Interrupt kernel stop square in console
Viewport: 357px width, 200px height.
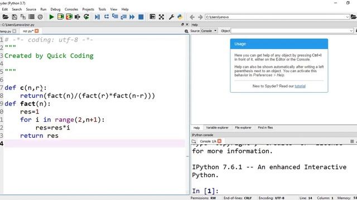coord(352,141)
